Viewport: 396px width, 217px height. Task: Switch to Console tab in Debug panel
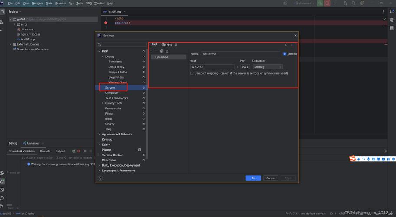coord(45,151)
